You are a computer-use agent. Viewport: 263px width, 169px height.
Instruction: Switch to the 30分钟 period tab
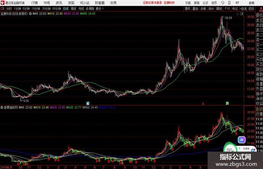(x=46, y=9)
